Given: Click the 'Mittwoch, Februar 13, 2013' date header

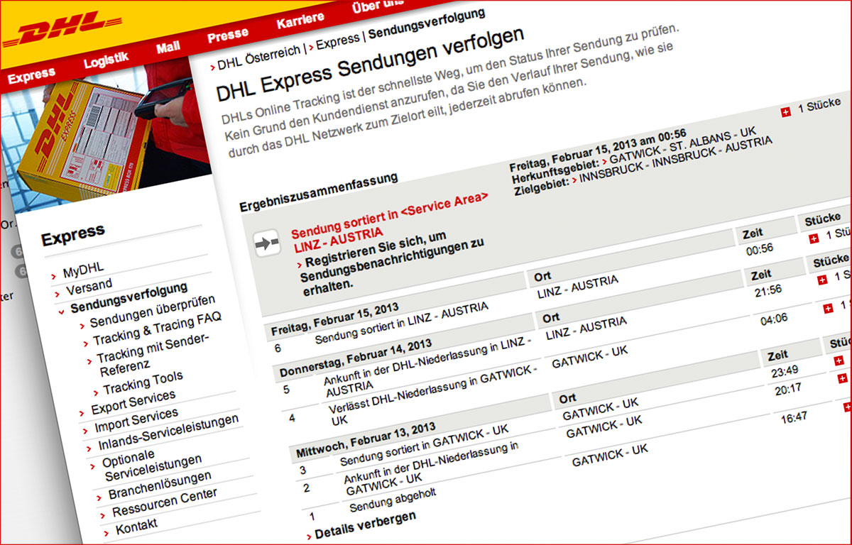Looking at the screenshot, I should 366,440.
